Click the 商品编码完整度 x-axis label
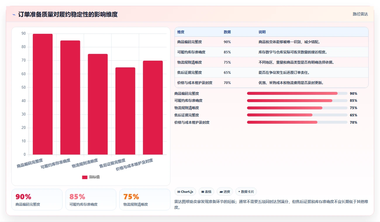This screenshot has height=222, width=380. pos(30,163)
